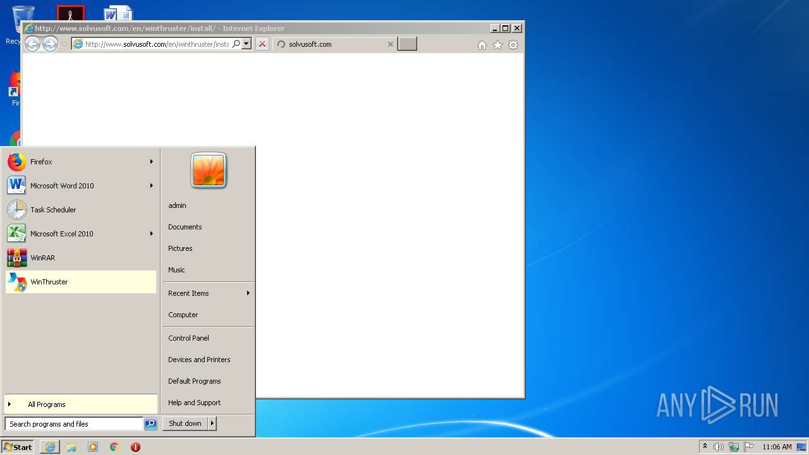Open Favorites star icon
The image size is (809, 455).
(x=497, y=45)
